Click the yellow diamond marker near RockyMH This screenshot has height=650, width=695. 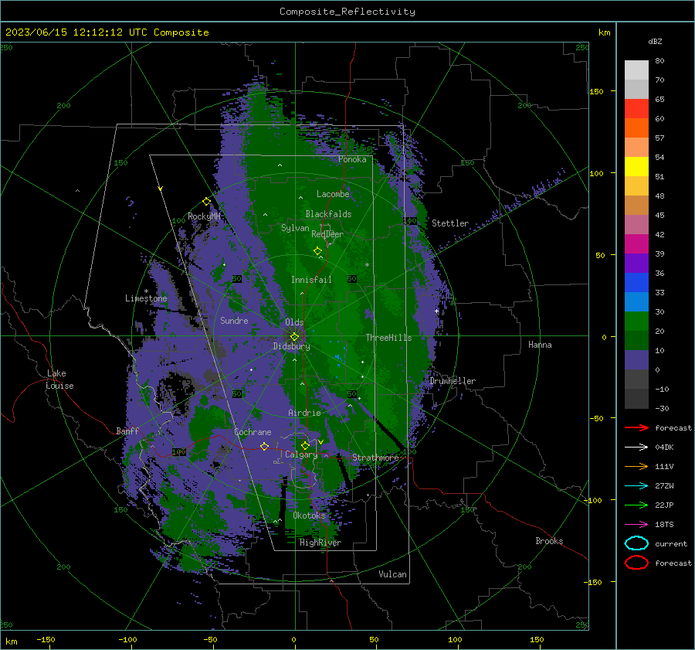tap(206, 202)
